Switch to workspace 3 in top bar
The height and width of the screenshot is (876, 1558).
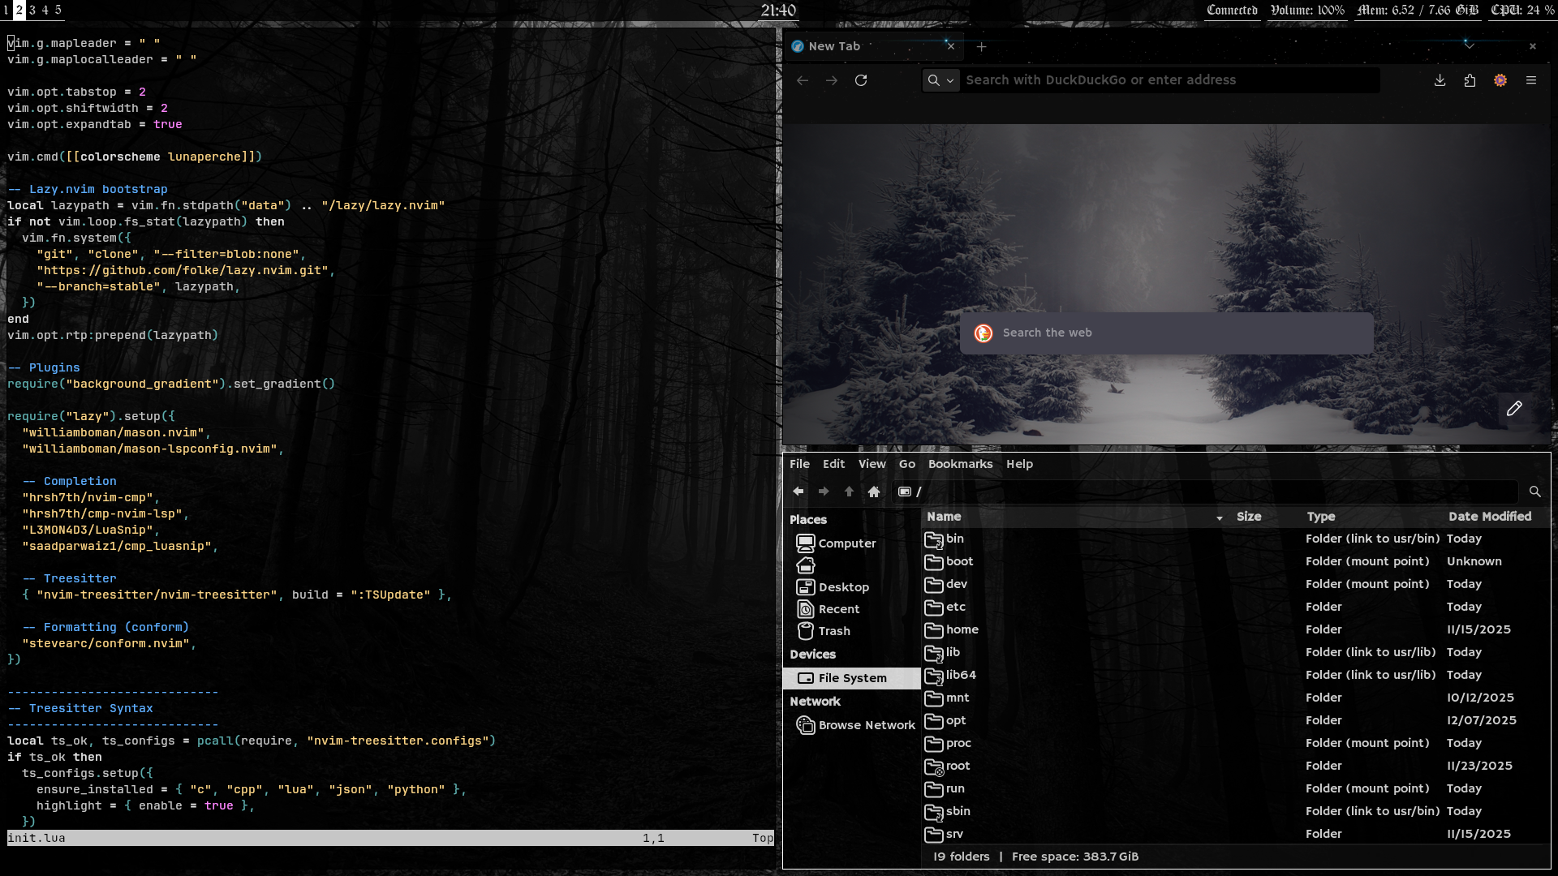32,10
